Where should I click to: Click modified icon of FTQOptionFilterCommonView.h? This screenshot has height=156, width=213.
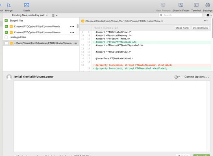pos(11,26)
